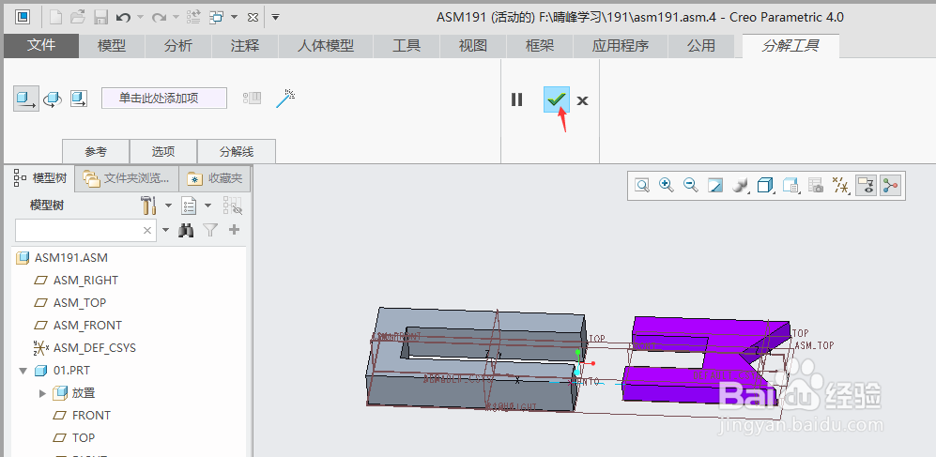Click the binoculars Find icon
The image size is (936, 457).
pyautogui.click(x=186, y=230)
